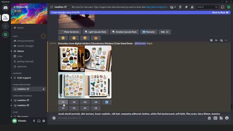The height and width of the screenshot is (131, 233).
Task: Click the re-roll refresh button
Action: tap(107, 102)
